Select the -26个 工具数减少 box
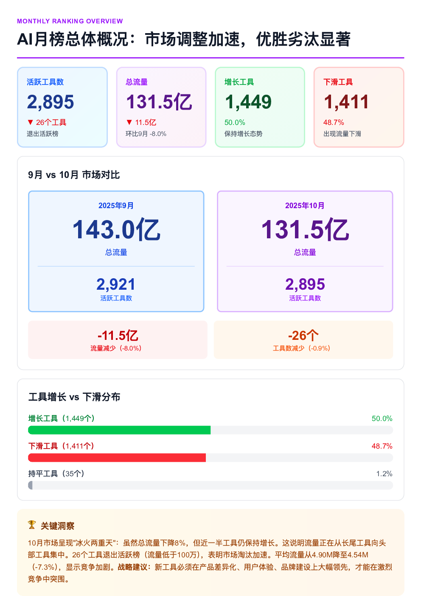Image resolution: width=421 pixels, height=596 pixels. [303, 340]
